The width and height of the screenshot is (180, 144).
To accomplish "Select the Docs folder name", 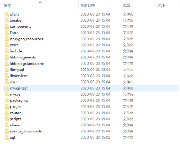I will coord(14,32).
